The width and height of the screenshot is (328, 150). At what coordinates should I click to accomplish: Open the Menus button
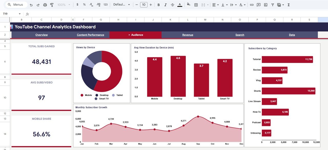pos(16,4)
